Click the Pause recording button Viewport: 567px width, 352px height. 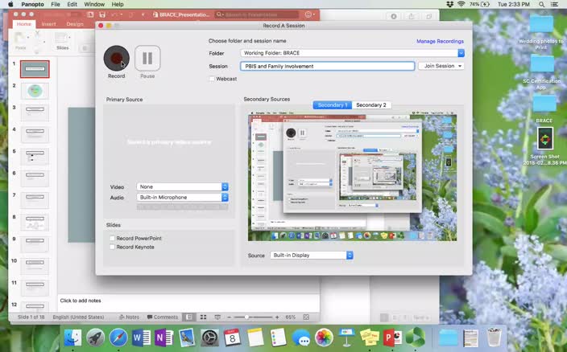[147, 58]
